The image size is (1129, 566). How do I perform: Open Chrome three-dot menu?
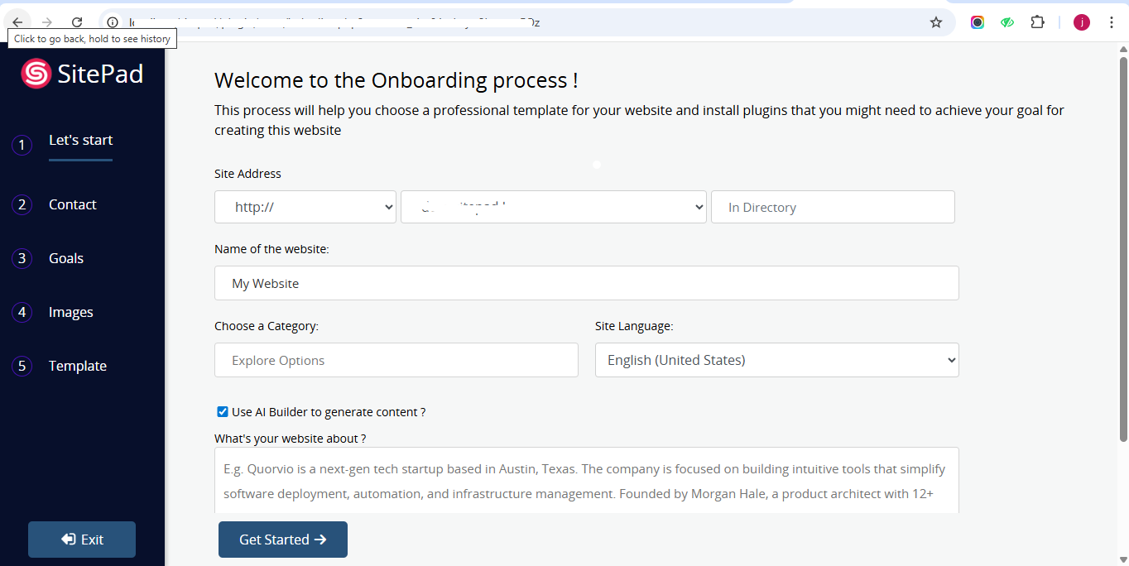(x=1111, y=22)
